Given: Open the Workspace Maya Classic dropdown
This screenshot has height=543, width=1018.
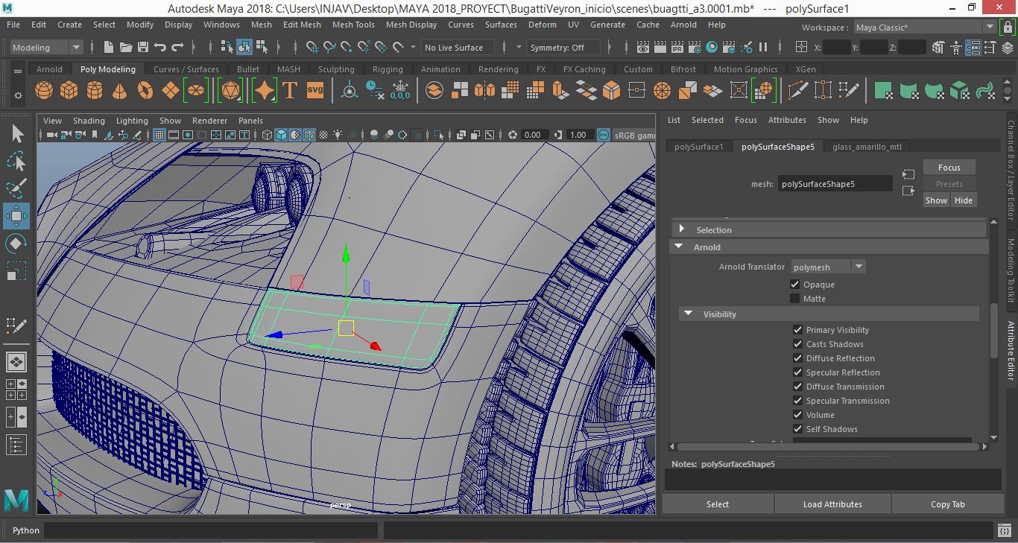Looking at the screenshot, I should pyautogui.click(x=924, y=28).
